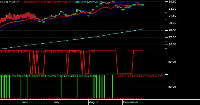Click the 34.50 price axis value
This screenshot has height=105, width=200.
[173, 2]
